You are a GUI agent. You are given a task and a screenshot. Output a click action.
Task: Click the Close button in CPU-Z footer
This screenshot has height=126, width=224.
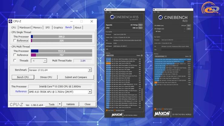tap(87, 104)
